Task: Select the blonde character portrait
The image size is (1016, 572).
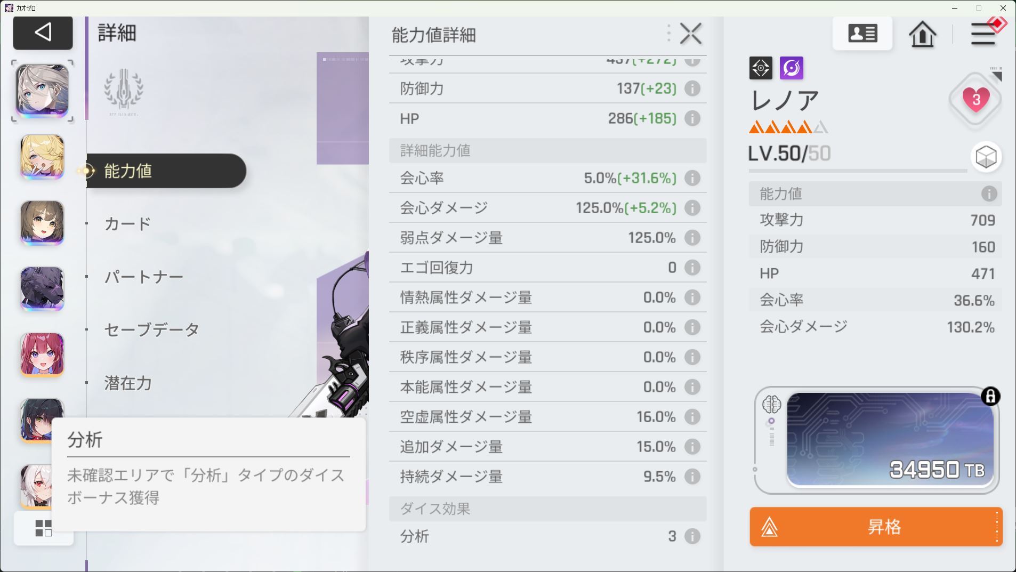Action: 42,157
